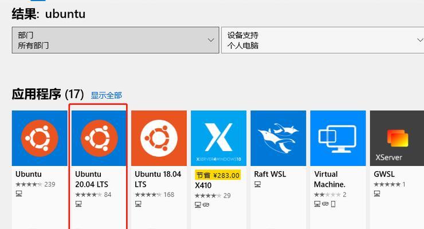Expand the 部门 department filter dropdown
The image size is (424, 229).
(x=116, y=40)
